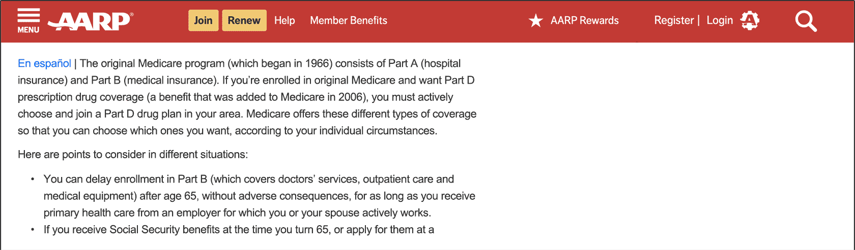Viewport: 855px width, 250px height.
Task: Click the Register link
Action: tap(674, 20)
